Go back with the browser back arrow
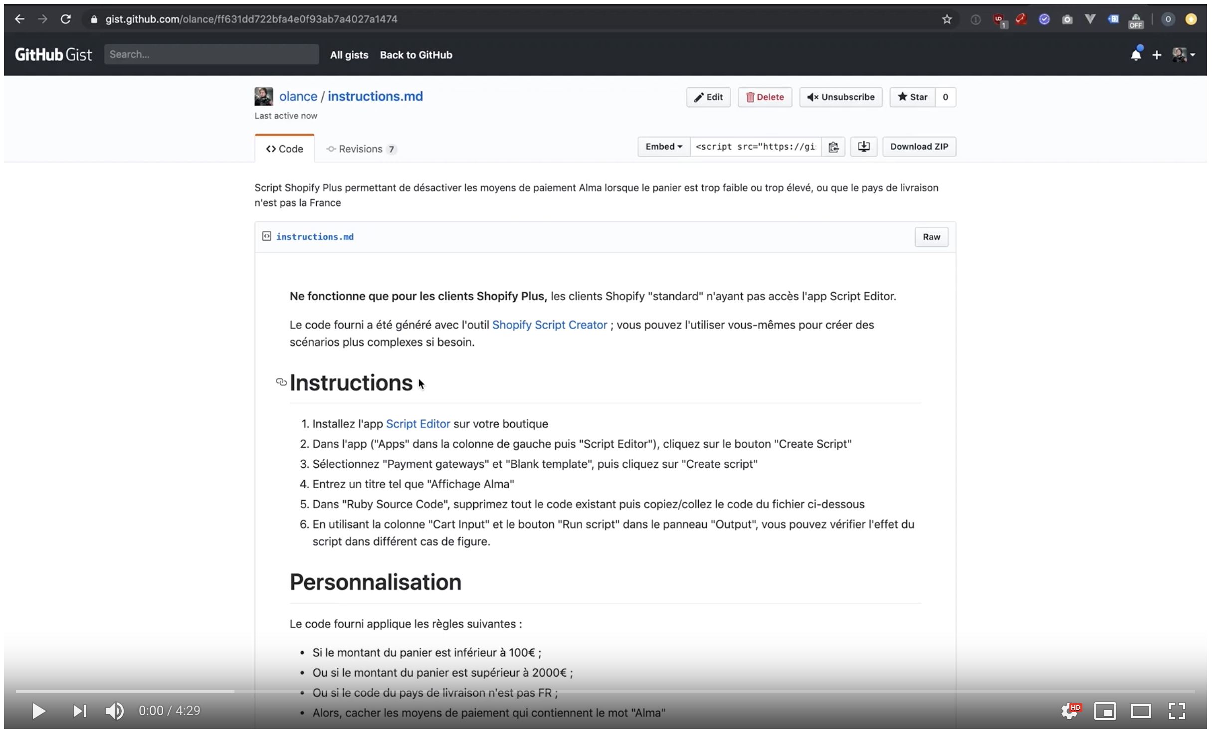 pyautogui.click(x=19, y=19)
